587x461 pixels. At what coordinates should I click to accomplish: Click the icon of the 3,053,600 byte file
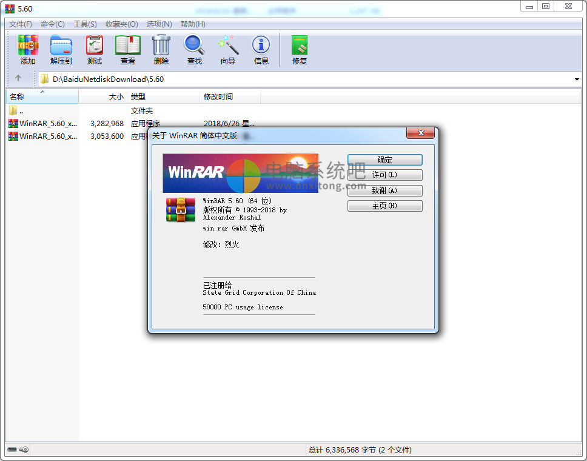click(x=13, y=136)
